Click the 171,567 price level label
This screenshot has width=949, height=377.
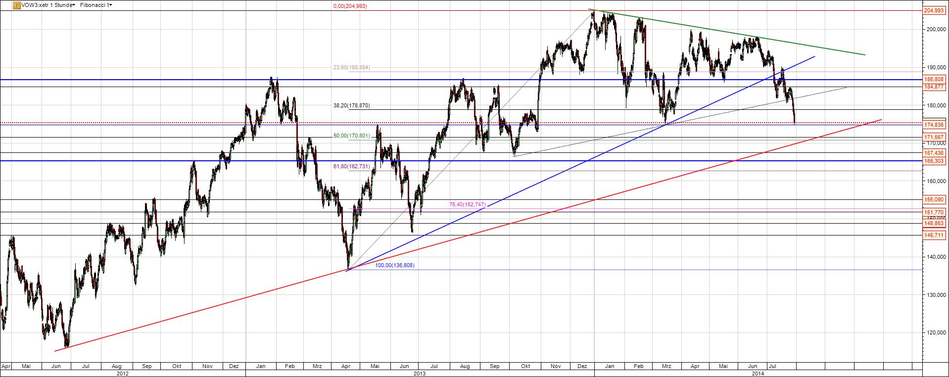point(935,137)
